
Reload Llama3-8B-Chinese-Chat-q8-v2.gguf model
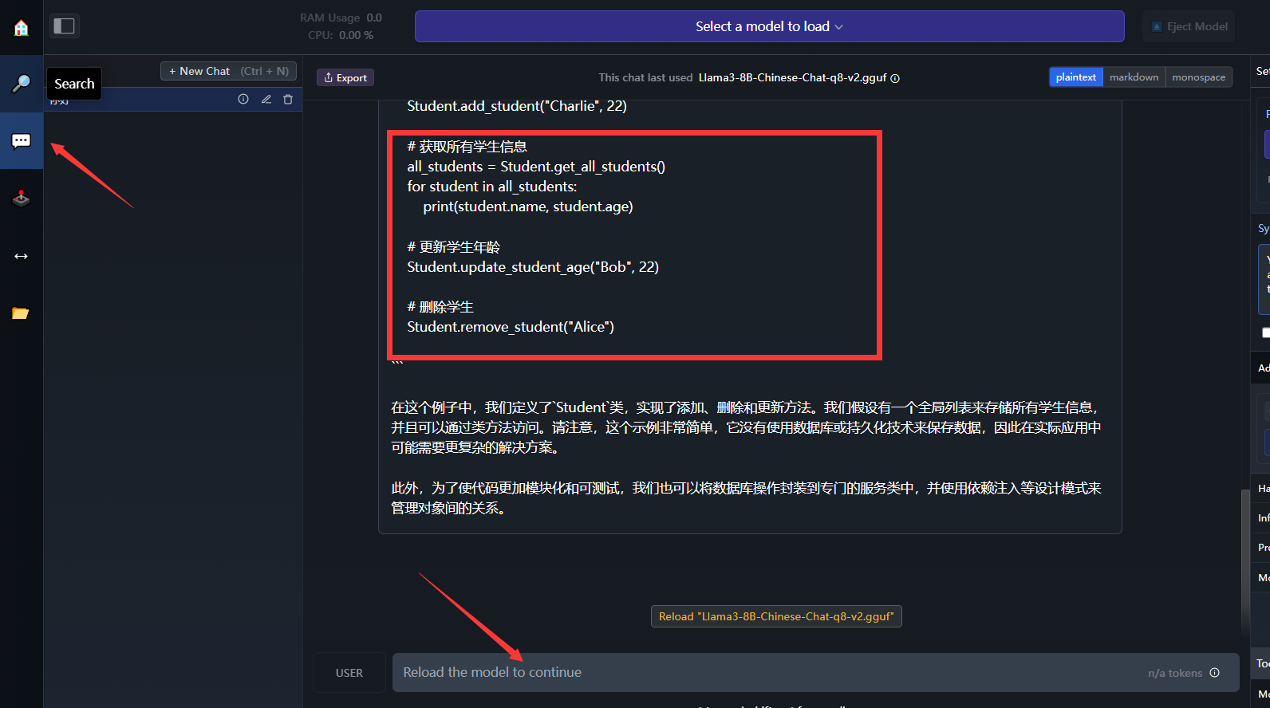click(776, 616)
